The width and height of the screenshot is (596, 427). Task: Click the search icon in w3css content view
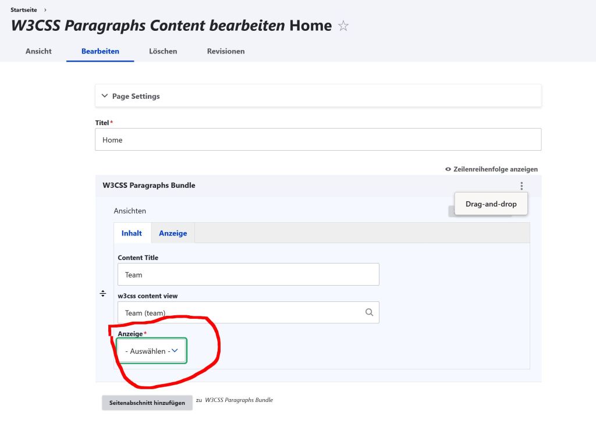[369, 312]
